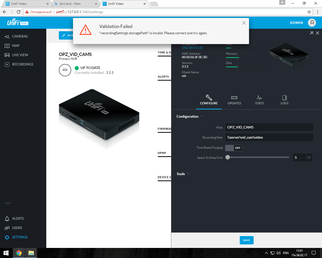
Task: Click the insecure connection warning icon
Action: click(x=27, y=12)
